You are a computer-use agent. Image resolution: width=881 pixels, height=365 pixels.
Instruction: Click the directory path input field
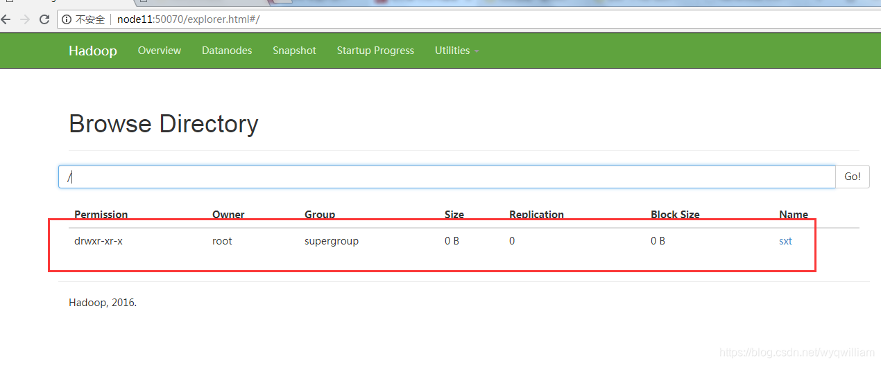click(x=447, y=177)
